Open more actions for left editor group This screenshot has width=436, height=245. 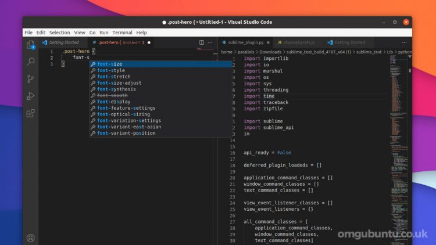[210, 42]
